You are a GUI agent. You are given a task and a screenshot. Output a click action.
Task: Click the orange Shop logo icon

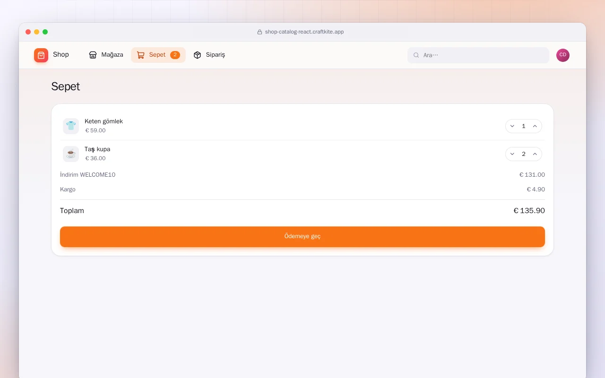pos(41,55)
